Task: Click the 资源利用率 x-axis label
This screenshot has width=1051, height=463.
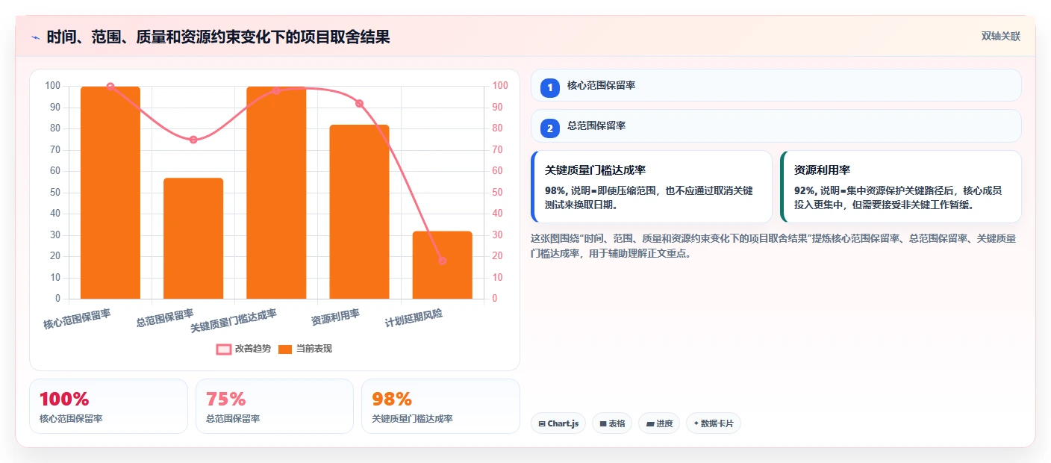Action: [x=336, y=317]
